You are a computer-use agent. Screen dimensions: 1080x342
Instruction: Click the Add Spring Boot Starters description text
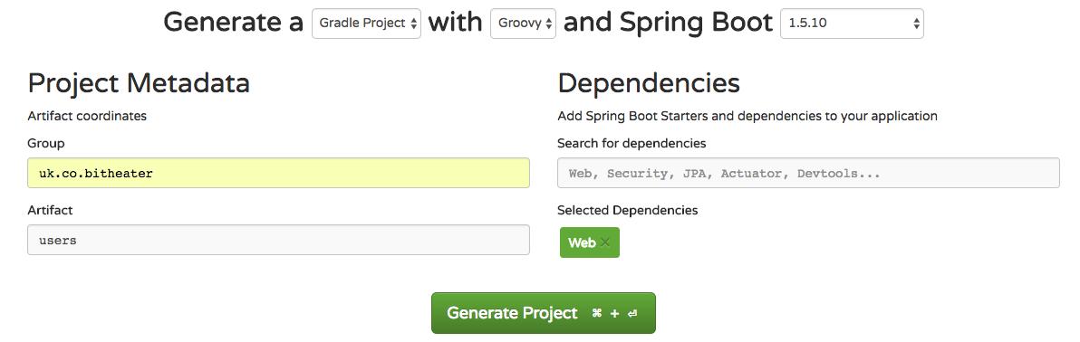[747, 117]
